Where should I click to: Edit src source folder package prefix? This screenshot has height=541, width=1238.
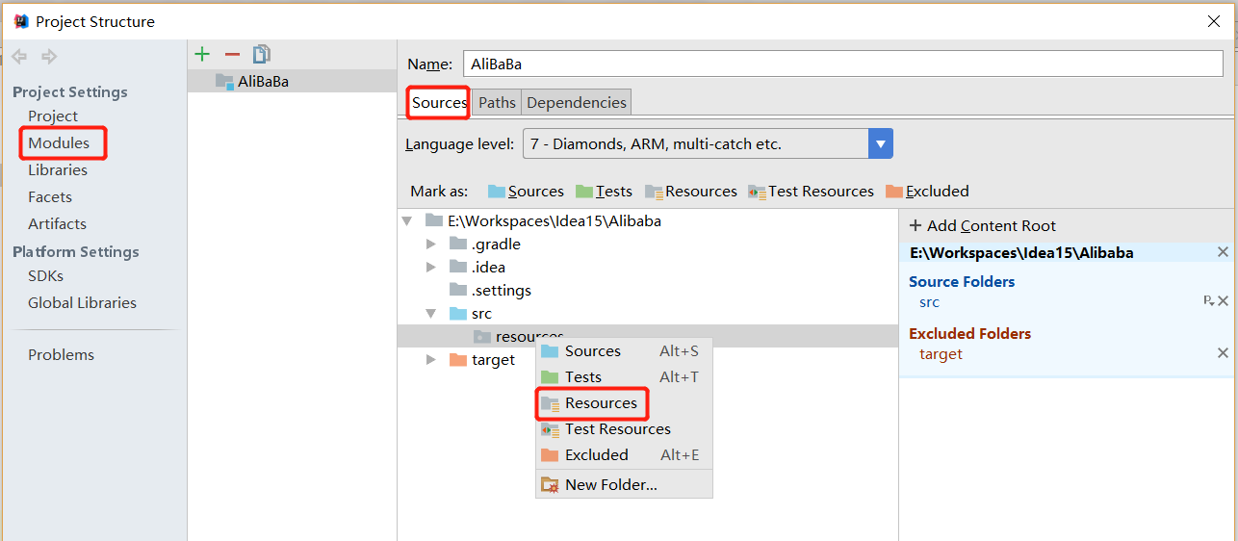tap(1209, 301)
